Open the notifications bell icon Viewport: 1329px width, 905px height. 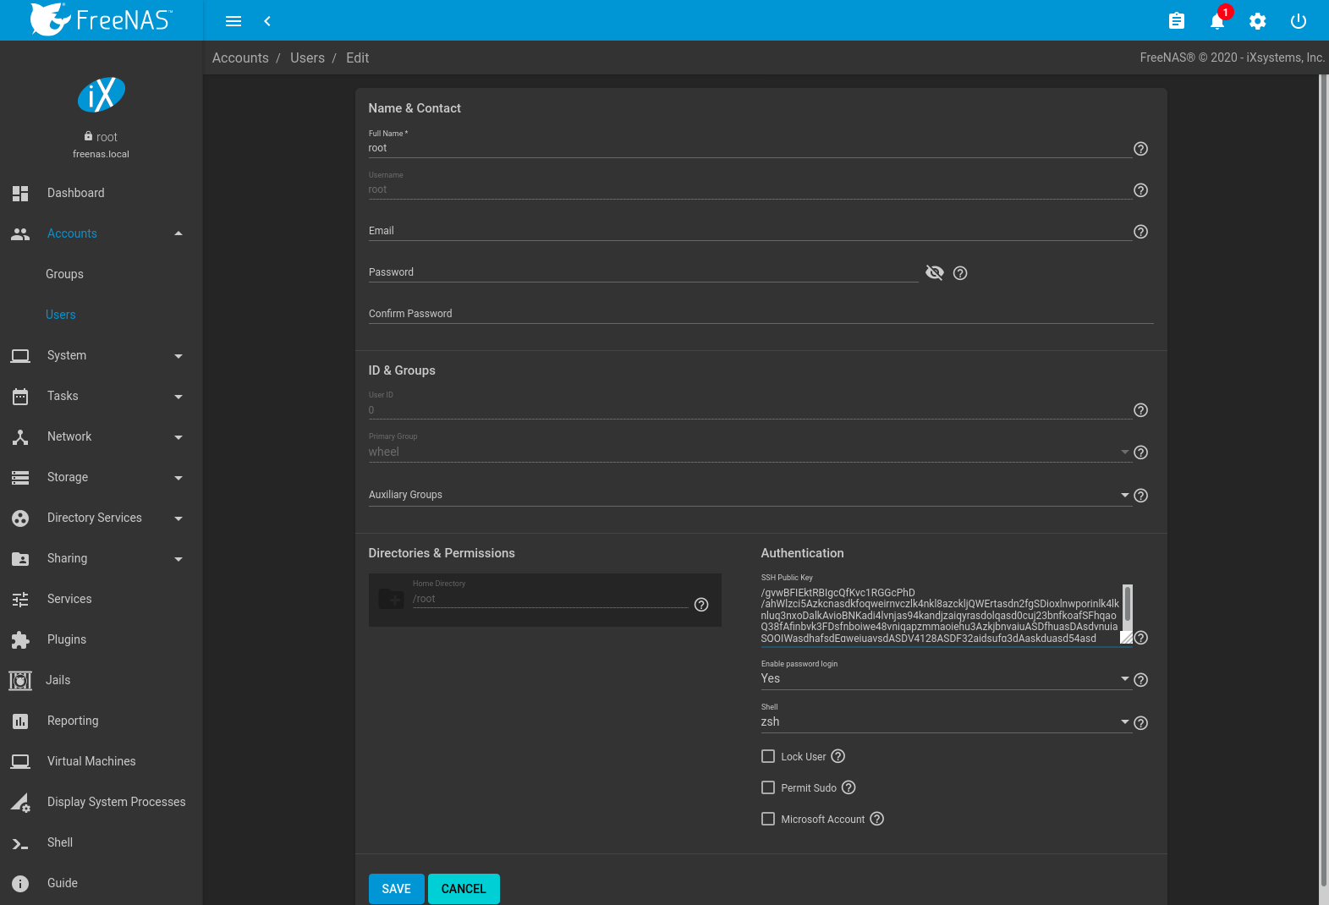[x=1216, y=21]
